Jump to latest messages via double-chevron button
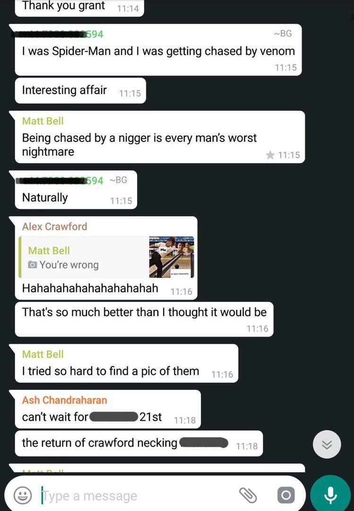 327,444
